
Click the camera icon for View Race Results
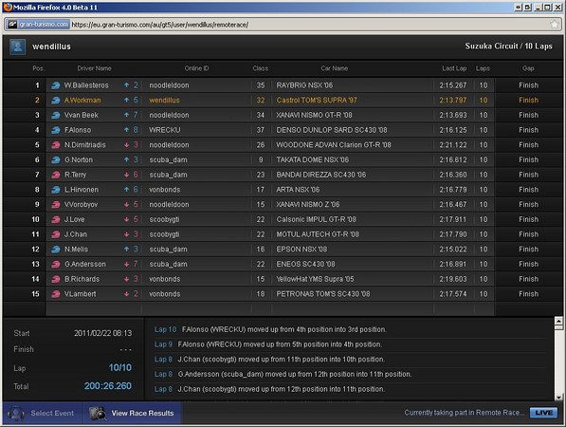[x=98, y=414]
